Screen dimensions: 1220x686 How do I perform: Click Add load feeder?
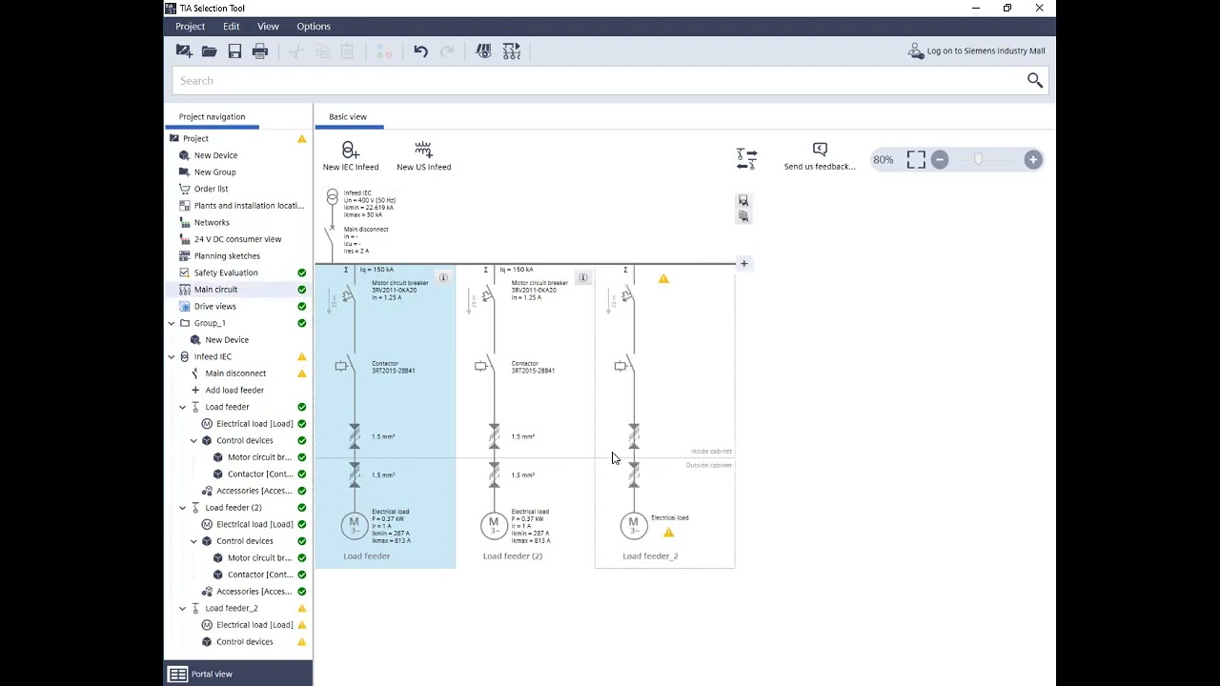click(234, 390)
